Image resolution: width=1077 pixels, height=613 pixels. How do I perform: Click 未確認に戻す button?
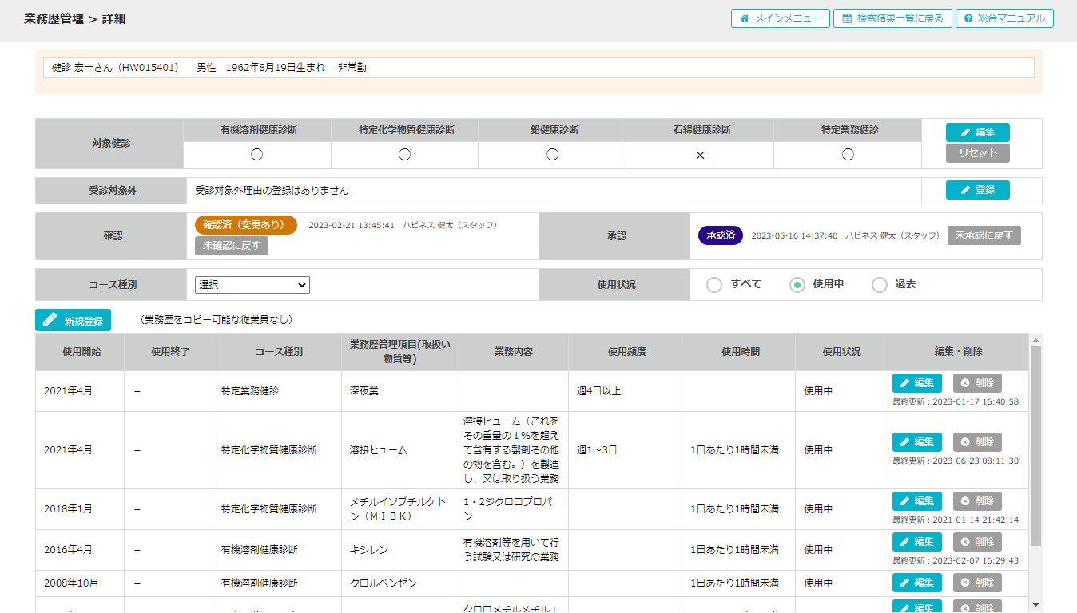[x=232, y=246]
